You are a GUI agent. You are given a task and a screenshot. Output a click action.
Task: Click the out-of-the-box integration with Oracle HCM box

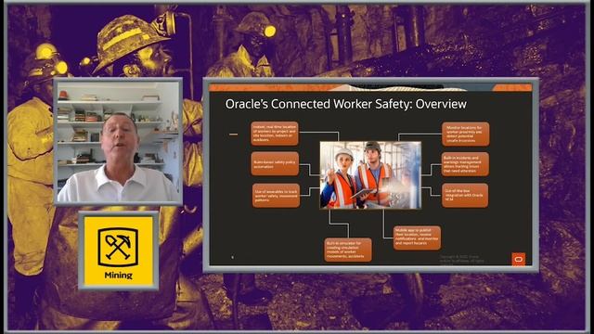(x=465, y=196)
